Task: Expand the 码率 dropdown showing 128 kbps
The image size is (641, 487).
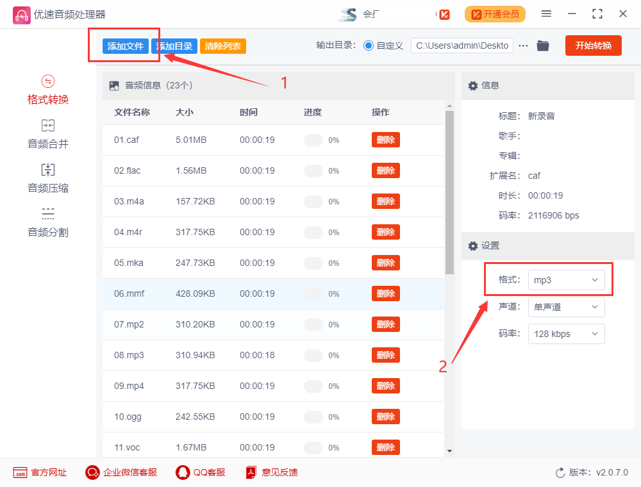Action: [x=566, y=333]
